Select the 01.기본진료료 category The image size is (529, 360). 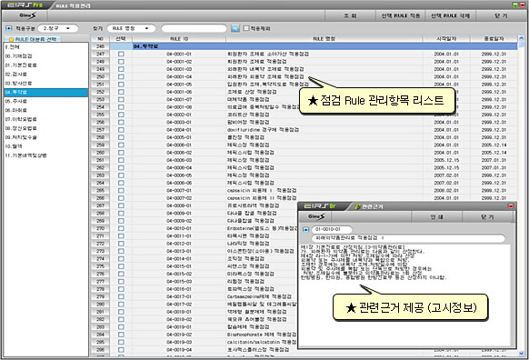tap(45, 65)
